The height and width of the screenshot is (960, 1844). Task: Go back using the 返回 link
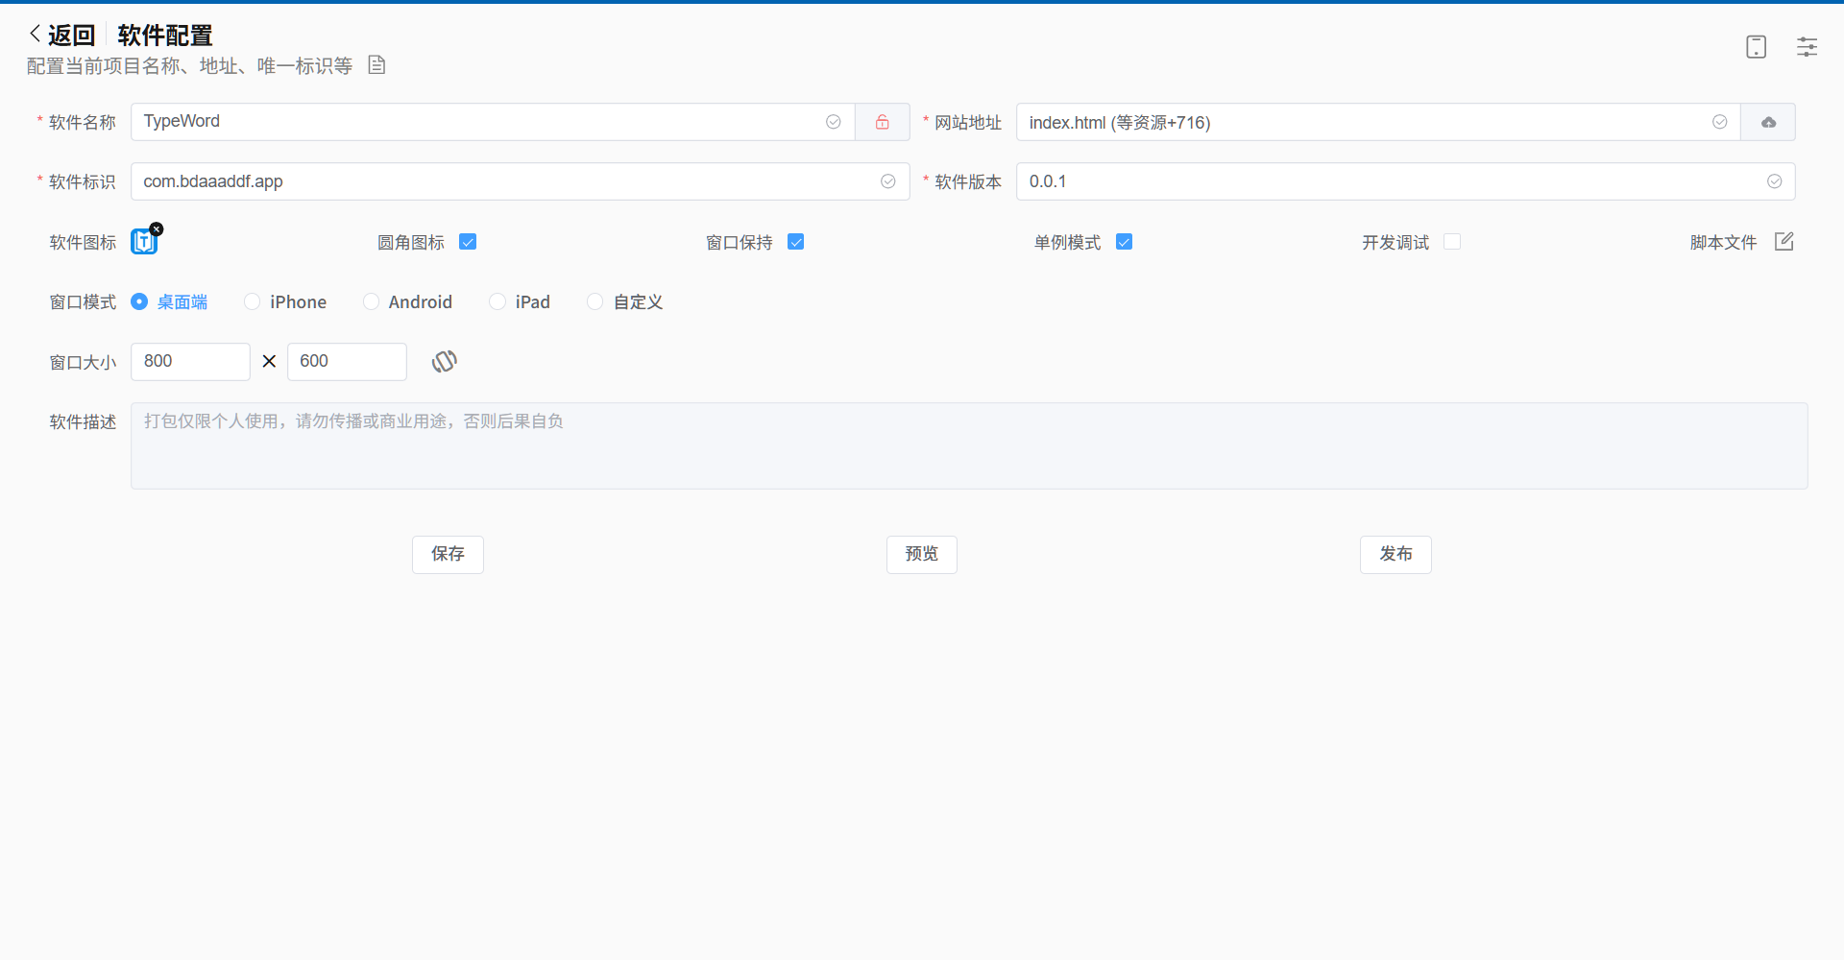point(62,36)
